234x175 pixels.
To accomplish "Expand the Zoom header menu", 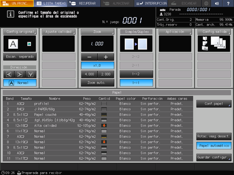I will 97,32.
